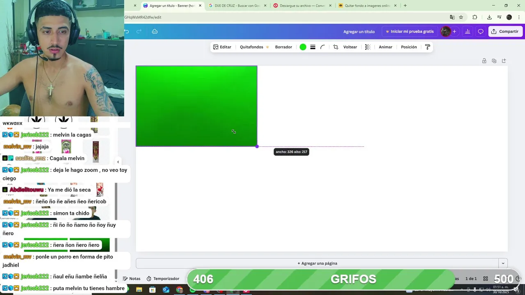This screenshot has height=295, width=525.
Task: Open Outlook from taskbar
Action: [166, 290]
